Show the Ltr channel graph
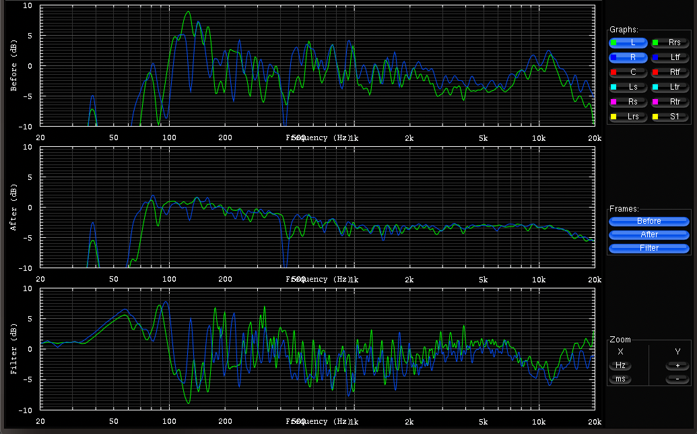697x434 pixels. click(x=669, y=87)
